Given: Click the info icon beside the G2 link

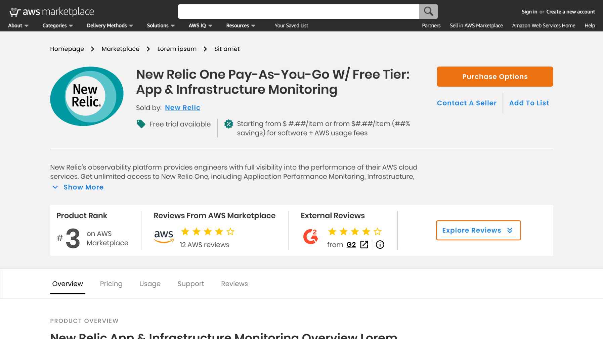Looking at the screenshot, I should tap(380, 245).
